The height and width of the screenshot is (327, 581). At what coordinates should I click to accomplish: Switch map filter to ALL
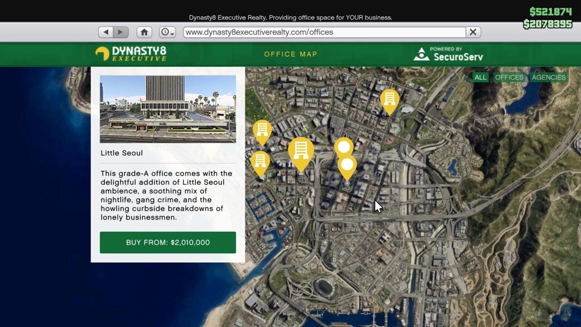[480, 77]
